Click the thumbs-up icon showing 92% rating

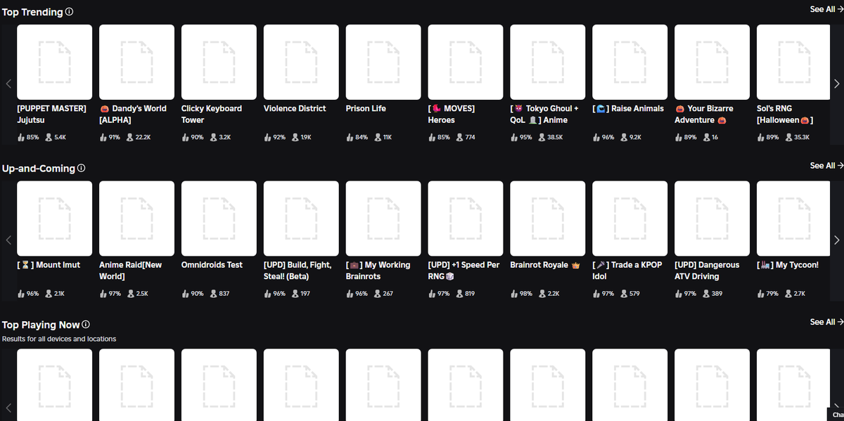(x=267, y=137)
